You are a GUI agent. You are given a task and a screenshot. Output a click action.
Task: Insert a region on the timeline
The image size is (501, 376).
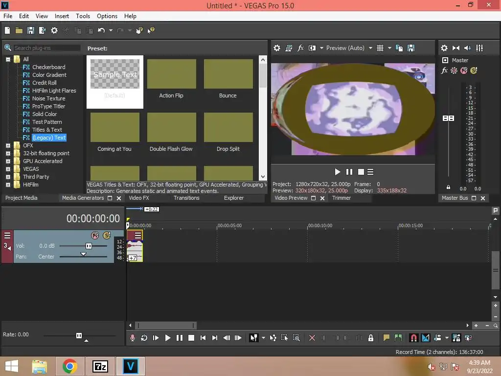[398, 338]
